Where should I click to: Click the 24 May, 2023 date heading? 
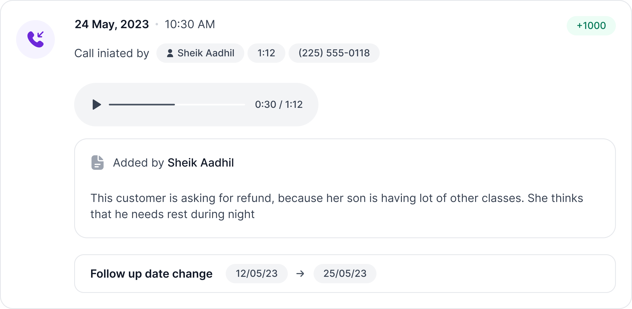tap(112, 24)
